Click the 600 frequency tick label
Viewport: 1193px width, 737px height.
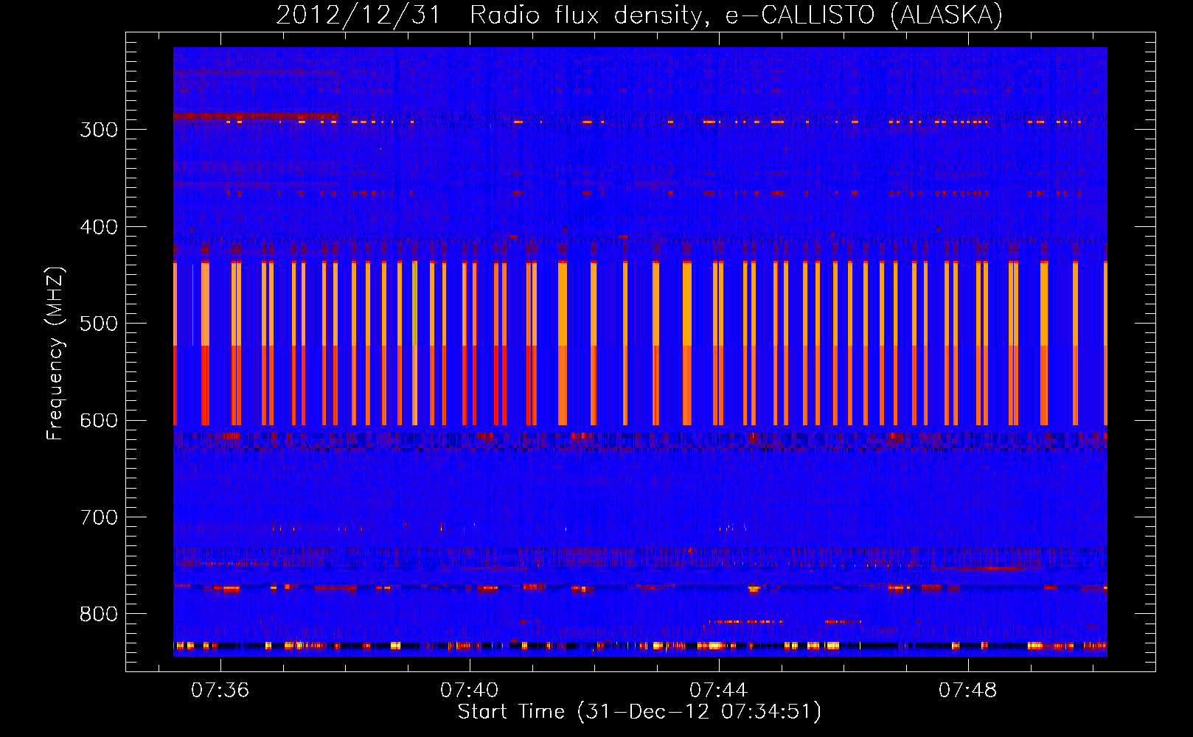[99, 421]
